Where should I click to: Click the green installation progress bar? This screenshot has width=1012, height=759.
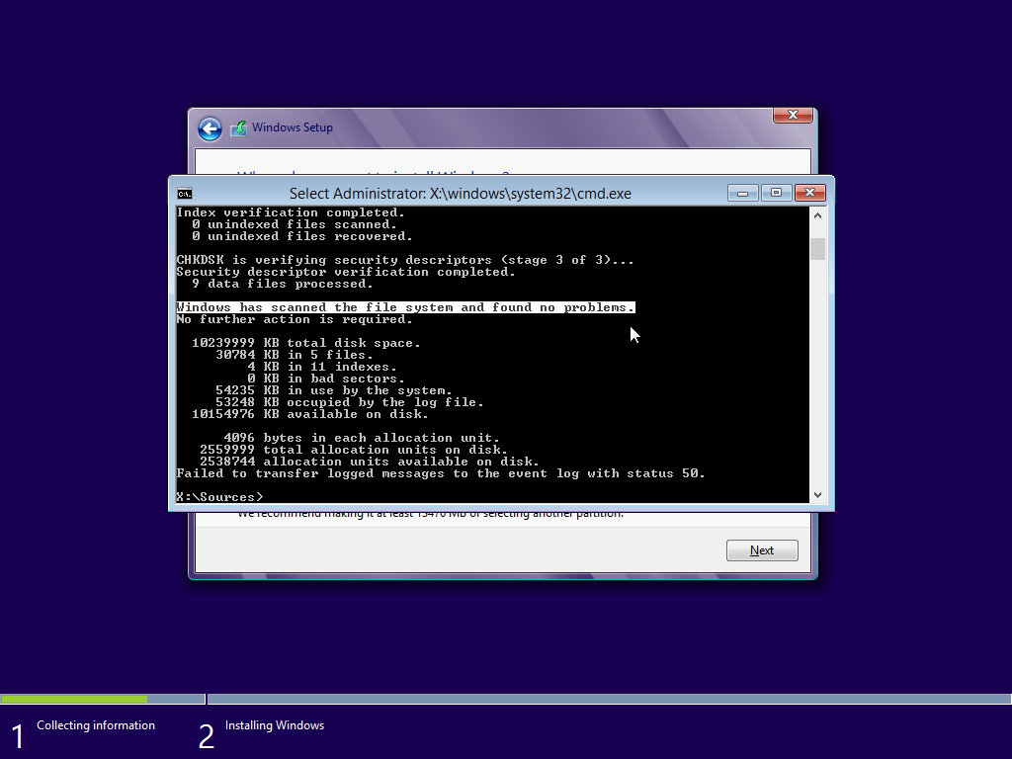tap(74, 699)
